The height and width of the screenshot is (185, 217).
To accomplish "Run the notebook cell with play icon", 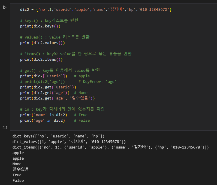I will coord(5,8).
